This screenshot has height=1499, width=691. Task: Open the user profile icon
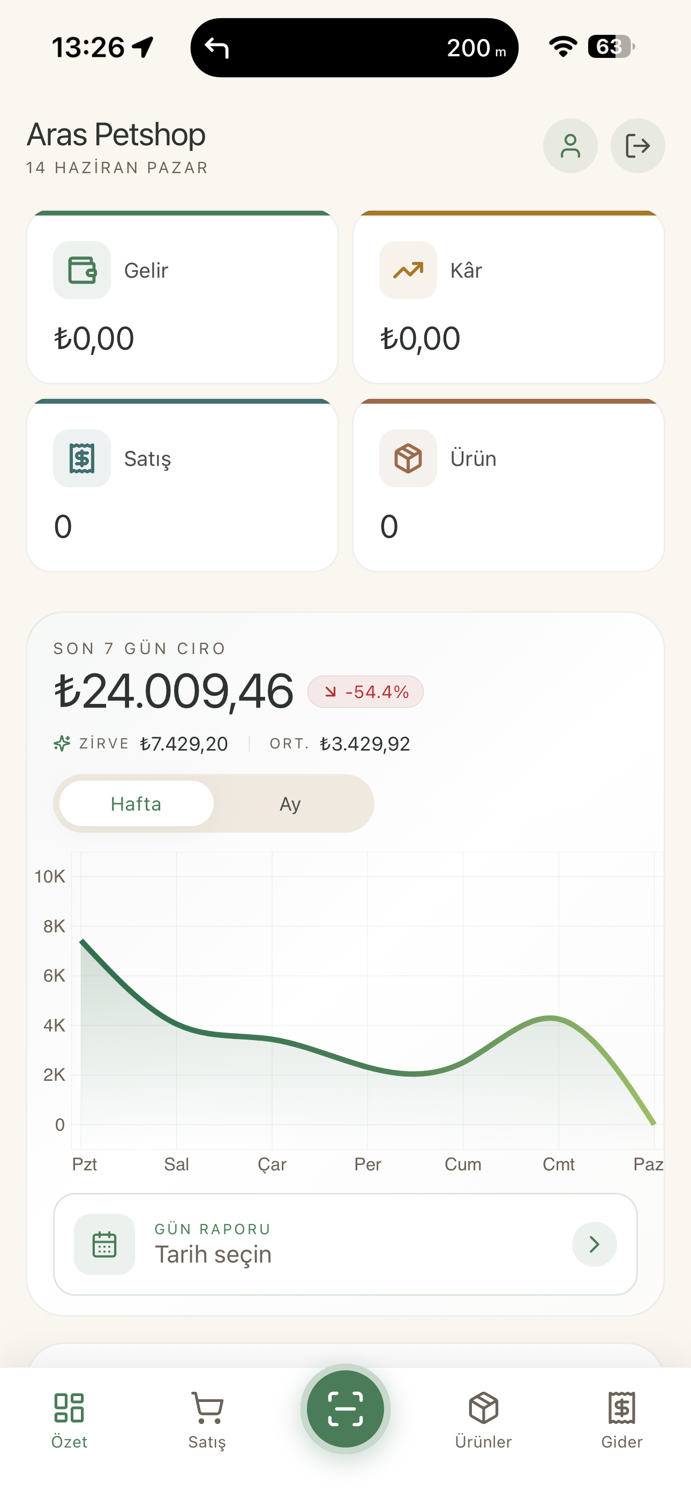point(570,146)
